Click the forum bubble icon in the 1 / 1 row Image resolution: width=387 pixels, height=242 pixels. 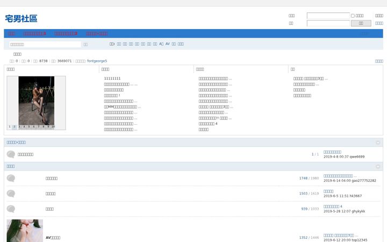pos(11,154)
